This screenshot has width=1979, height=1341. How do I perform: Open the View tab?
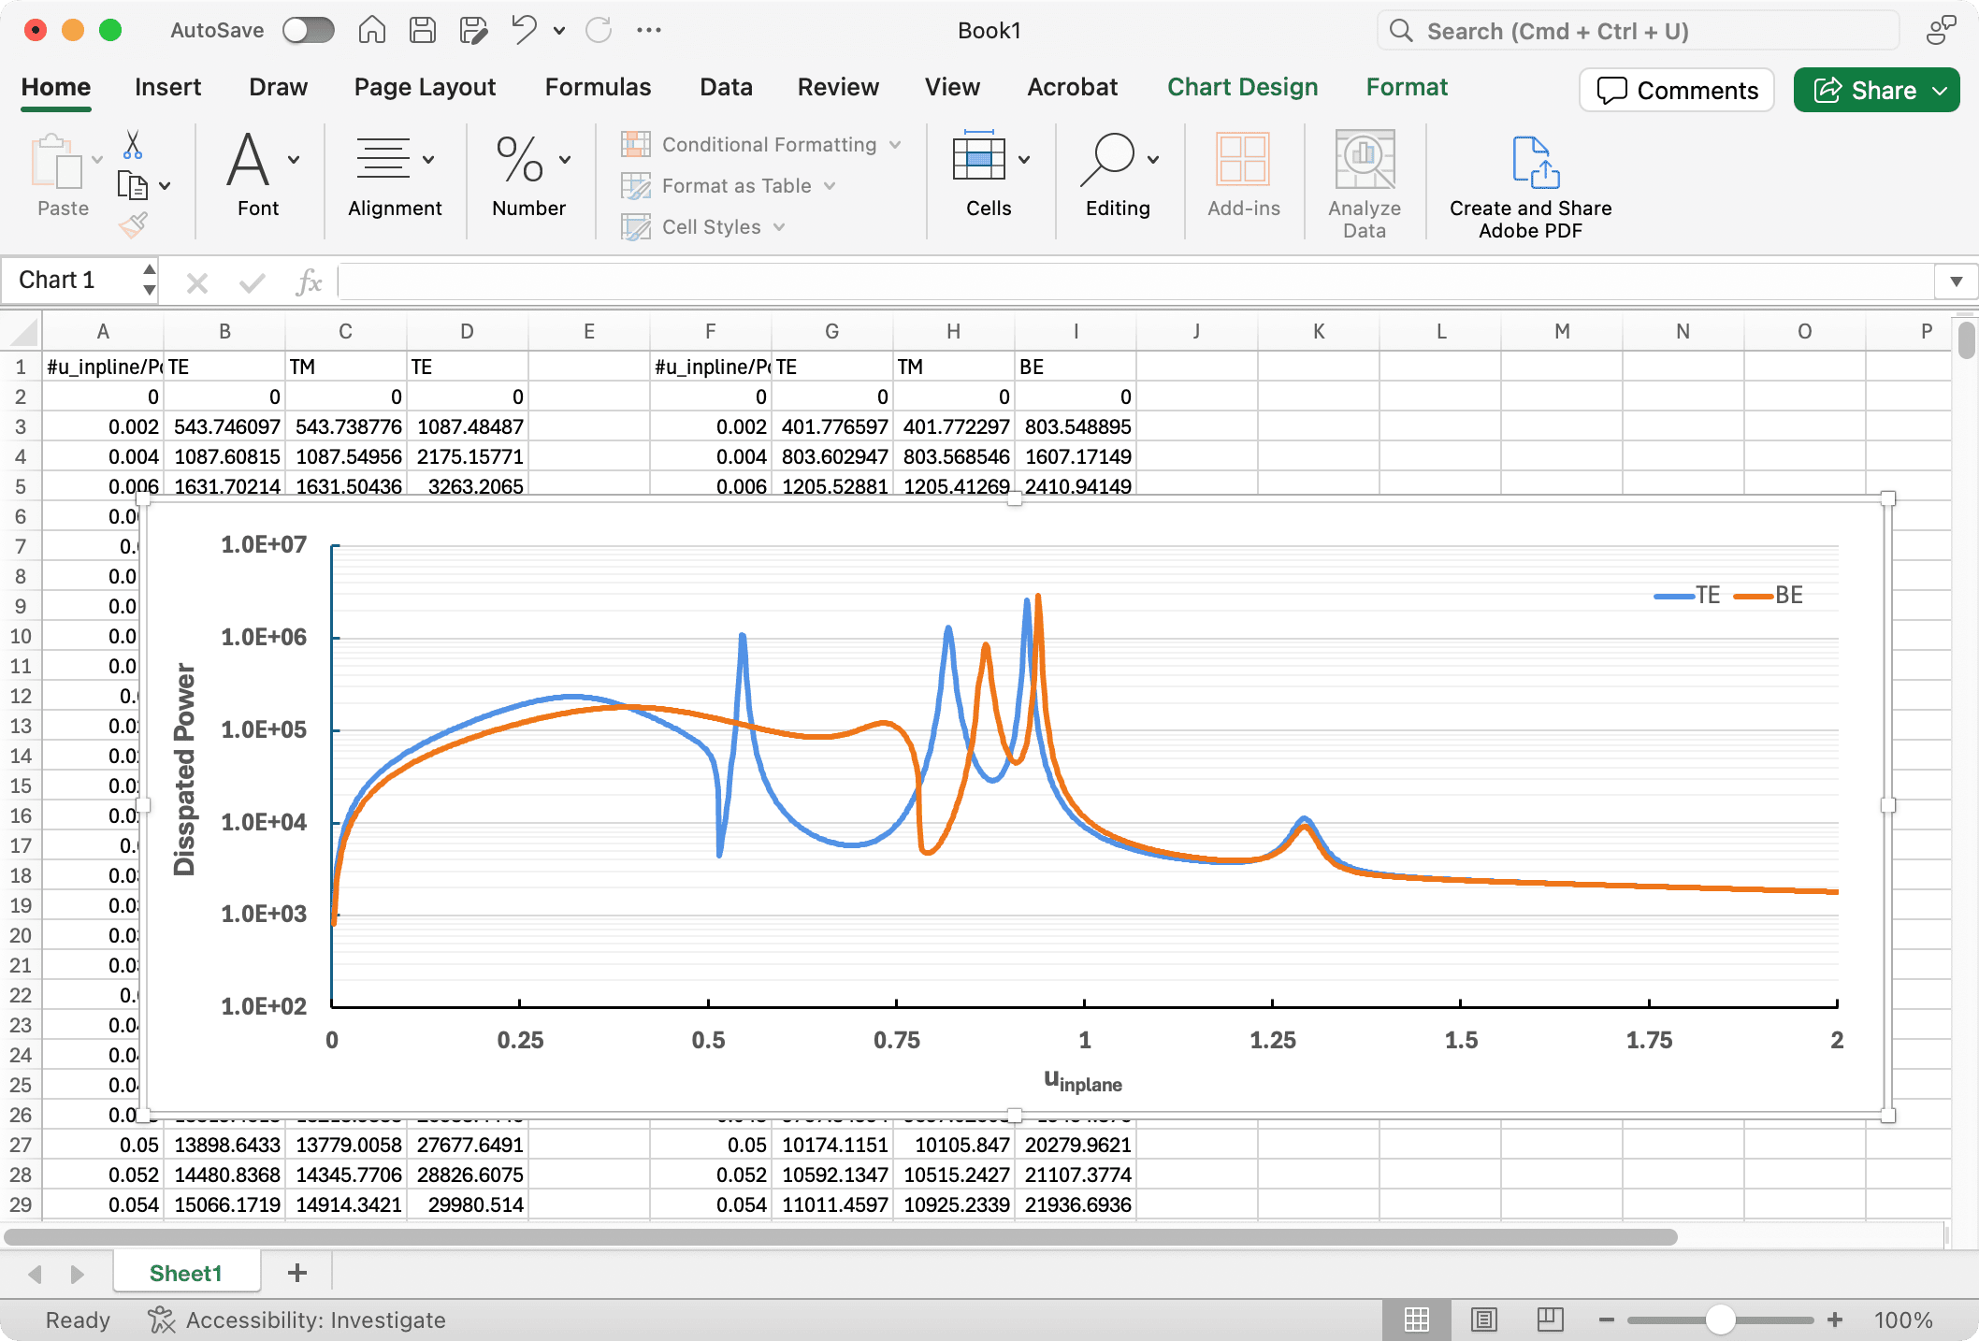coord(952,87)
